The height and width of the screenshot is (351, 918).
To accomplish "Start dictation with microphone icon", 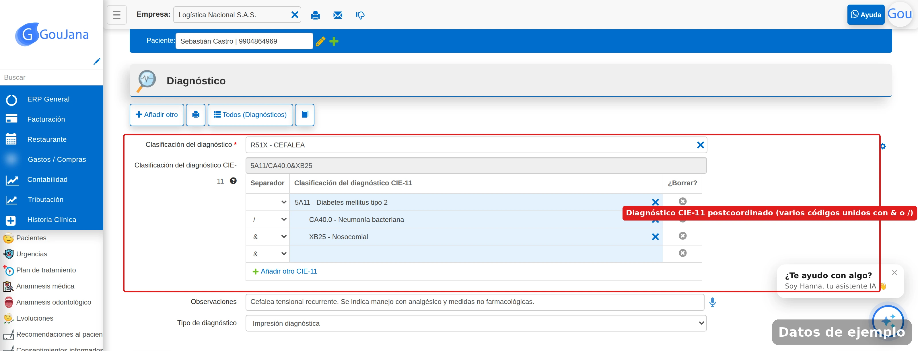I will 712,302.
